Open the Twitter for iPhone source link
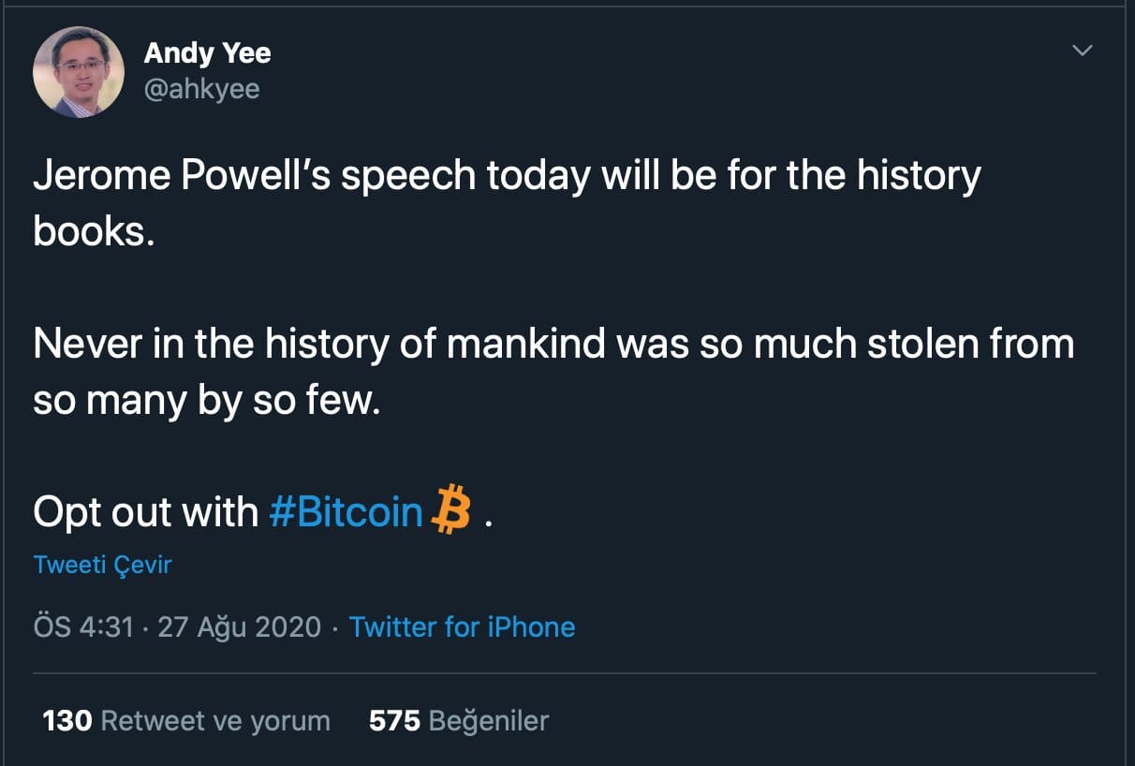Screen dimensions: 1135x766 coord(462,626)
